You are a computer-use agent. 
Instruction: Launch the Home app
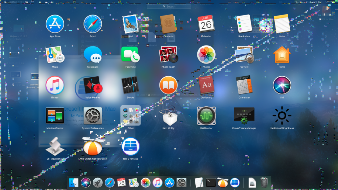[x=282, y=54]
